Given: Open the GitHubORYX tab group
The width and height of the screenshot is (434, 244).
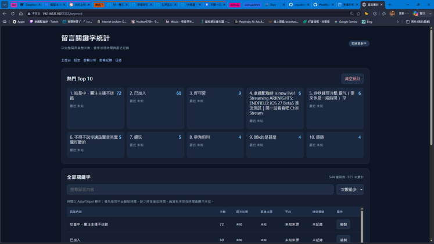Looking at the screenshot, I should (x=252, y=5).
